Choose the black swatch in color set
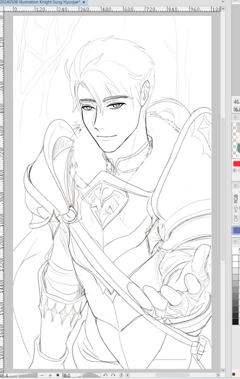Viewport: 240px width, 379px height. click(x=235, y=322)
